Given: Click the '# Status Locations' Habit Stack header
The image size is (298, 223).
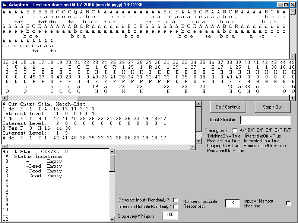Looking at the screenshot, I should [34, 156].
